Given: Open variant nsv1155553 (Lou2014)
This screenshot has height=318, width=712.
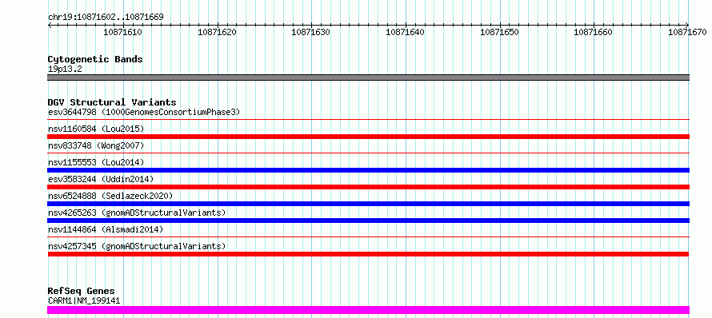Looking at the screenshot, I should 96,162.
